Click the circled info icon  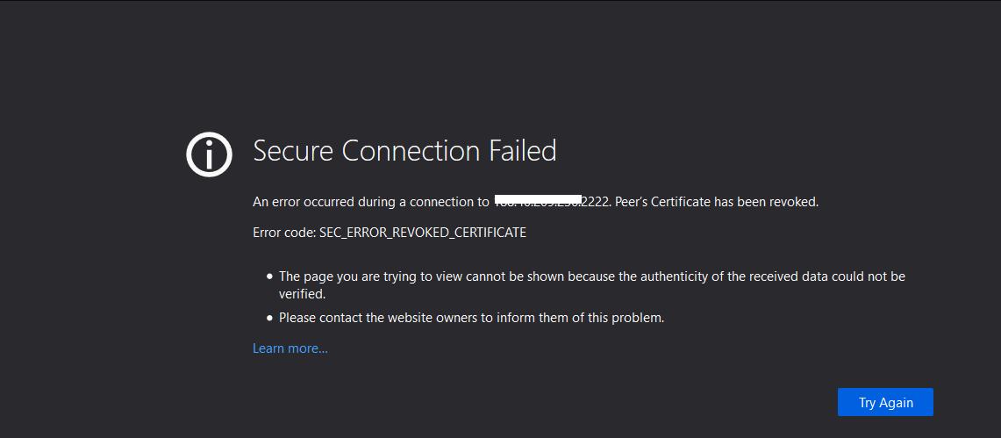pyautogui.click(x=209, y=156)
